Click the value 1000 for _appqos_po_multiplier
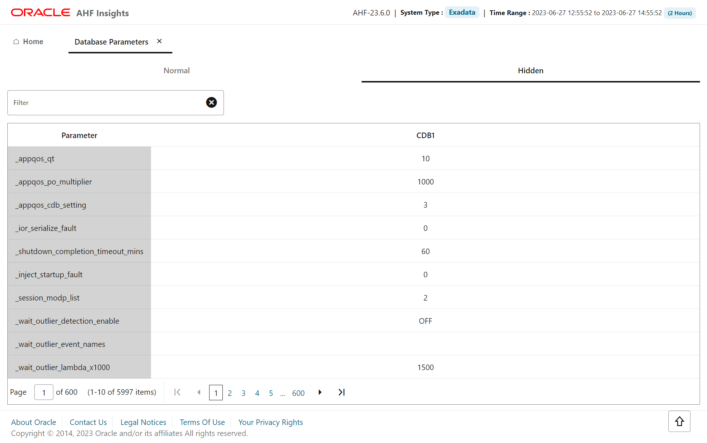Viewport: 707px width, 443px height. click(x=425, y=182)
